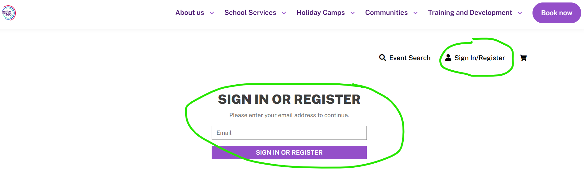Viewport: 584px width, 190px height.
Task: Expand the Communities chevron
Action: [x=416, y=13]
